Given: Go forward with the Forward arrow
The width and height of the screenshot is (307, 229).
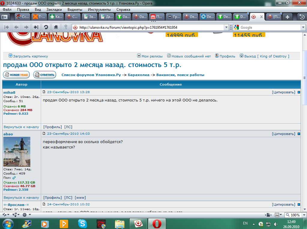Looking at the screenshot, I should point(26,27).
